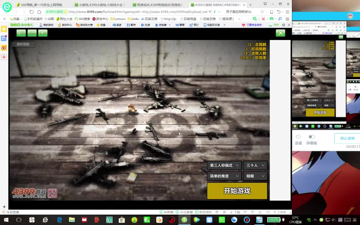Click 预订 in the game toolbar

(194, 25)
